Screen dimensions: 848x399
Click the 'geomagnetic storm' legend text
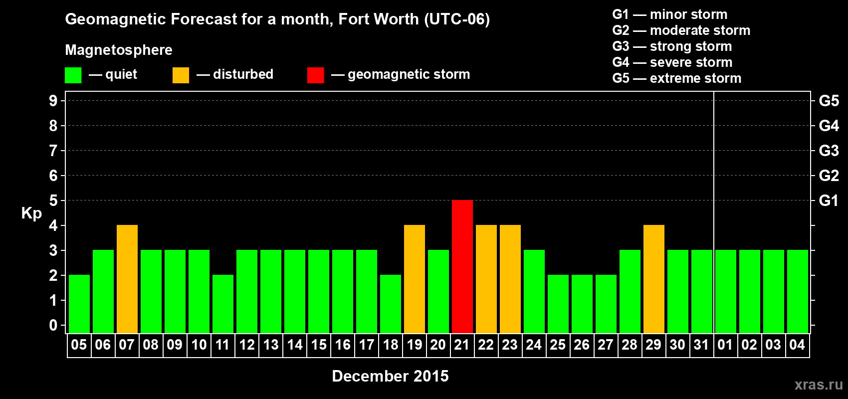[x=409, y=75]
